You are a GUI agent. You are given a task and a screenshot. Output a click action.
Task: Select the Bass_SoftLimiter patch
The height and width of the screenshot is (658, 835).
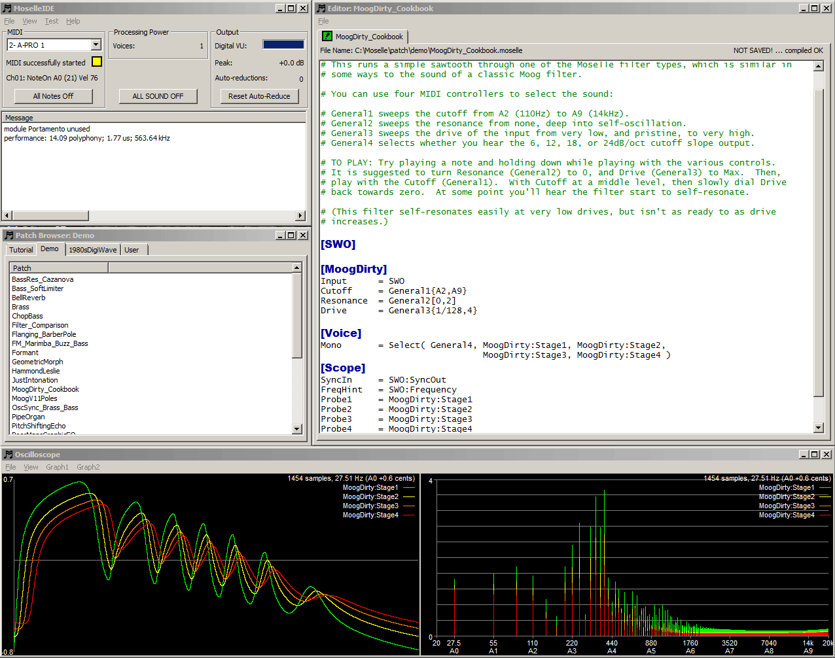click(37, 288)
